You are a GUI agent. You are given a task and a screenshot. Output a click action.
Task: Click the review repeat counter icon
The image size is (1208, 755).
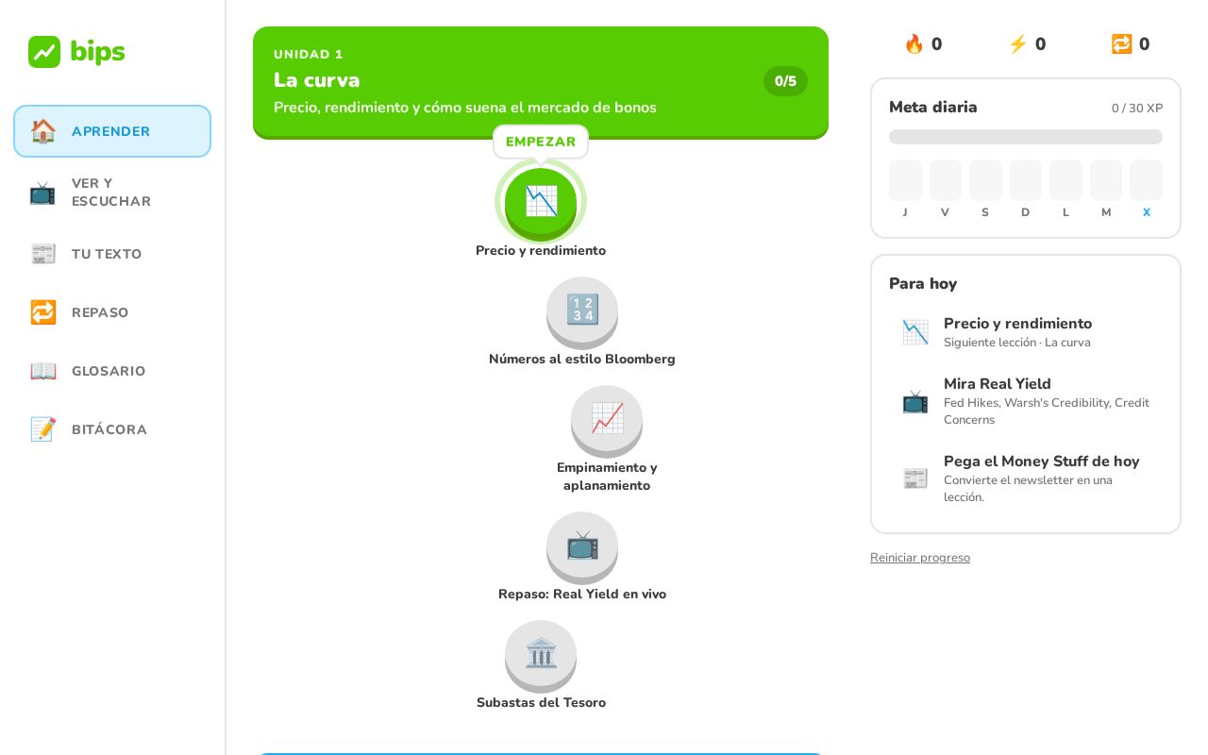click(x=1121, y=44)
